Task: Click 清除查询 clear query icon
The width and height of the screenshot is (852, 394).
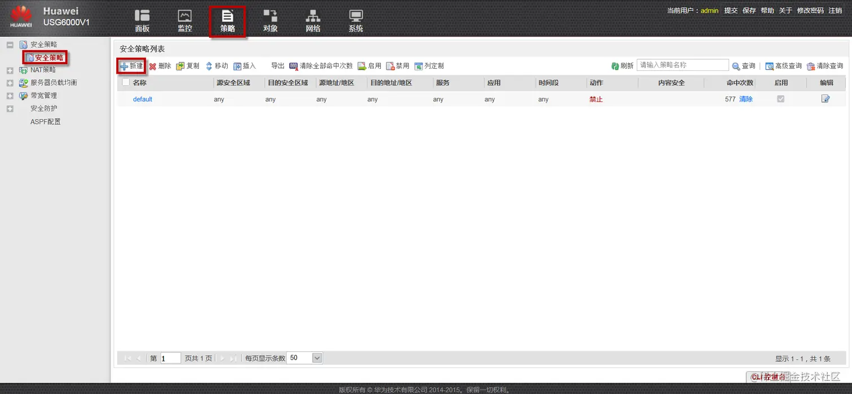Action: pyautogui.click(x=811, y=66)
